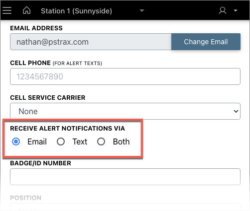This screenshot has height=211, width=250.
Task: Expand the user account dropdown arrow
Action: tap(236, 10)
